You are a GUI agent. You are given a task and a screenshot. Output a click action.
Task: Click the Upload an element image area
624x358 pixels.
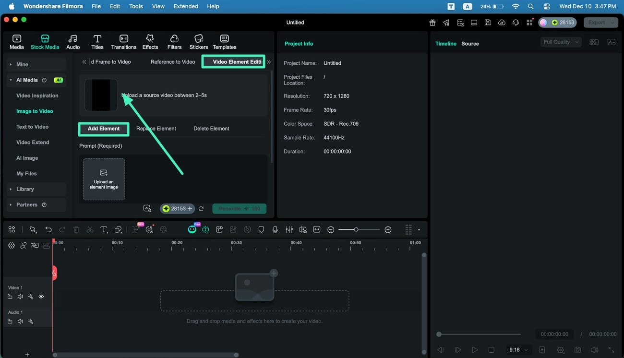coord(104,179)
